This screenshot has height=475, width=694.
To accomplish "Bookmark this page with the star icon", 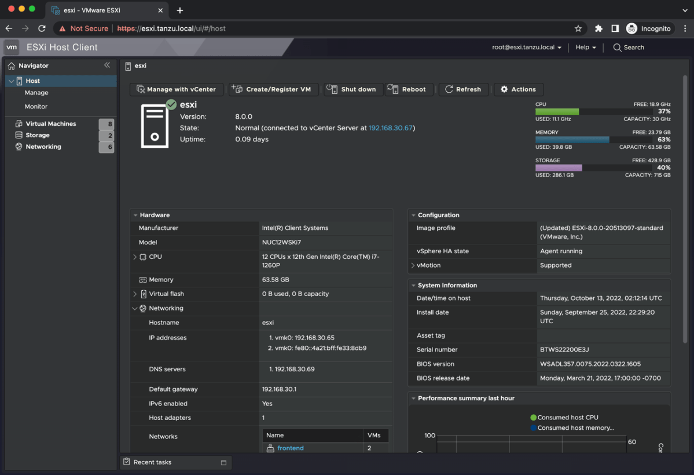I will [x=578, y=28].
